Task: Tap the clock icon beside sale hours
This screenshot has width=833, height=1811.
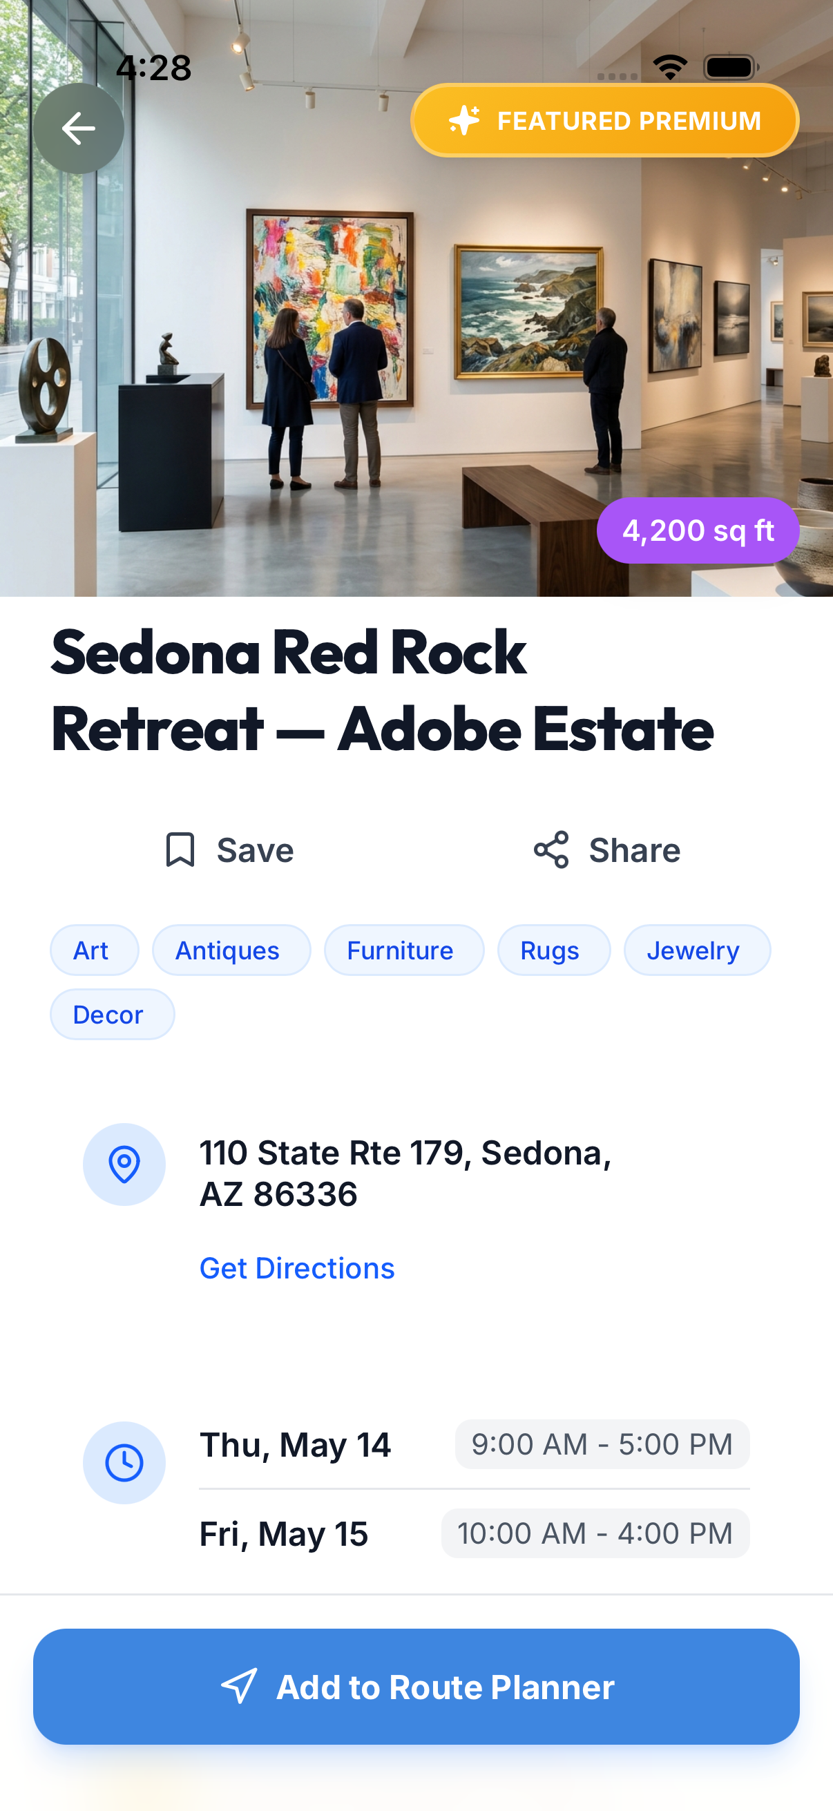Action: pos(124,1463)
